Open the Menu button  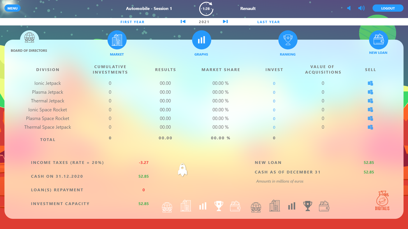[12, 8]
